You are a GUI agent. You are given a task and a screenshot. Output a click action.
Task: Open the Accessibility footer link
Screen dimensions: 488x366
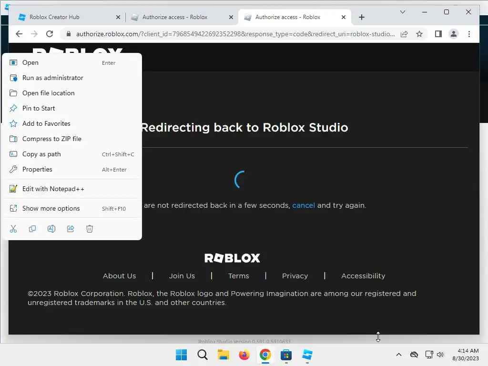pyautogui.click(x=363, y=276)
